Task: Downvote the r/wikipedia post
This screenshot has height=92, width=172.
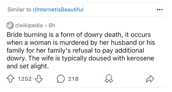Action: (39, 79)
